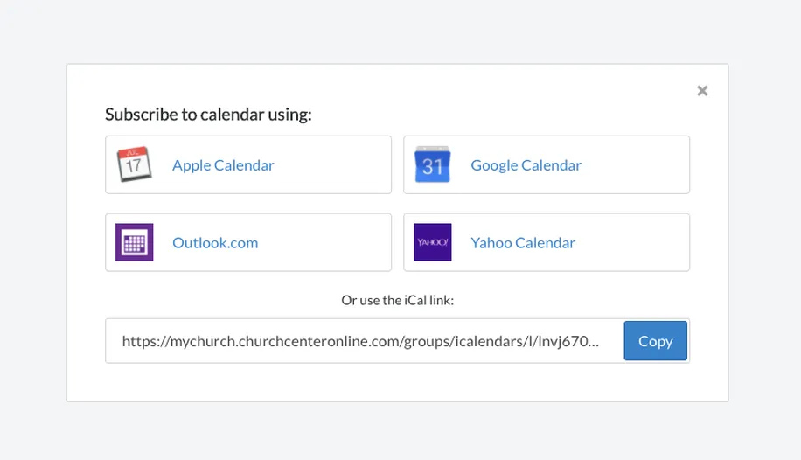
Task: Click the purple Outlook.com calendar icon
Action: coord(135,242)
